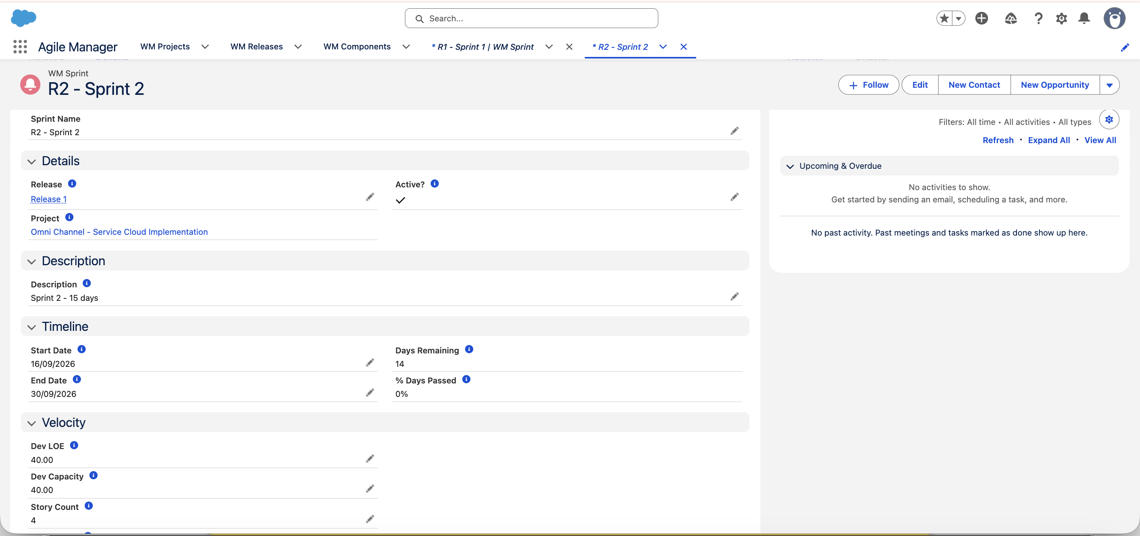Open the WM Components dropdown arrow
Image resolution: width=1140 pixels, height=536 pixels.
coord(406,46)
